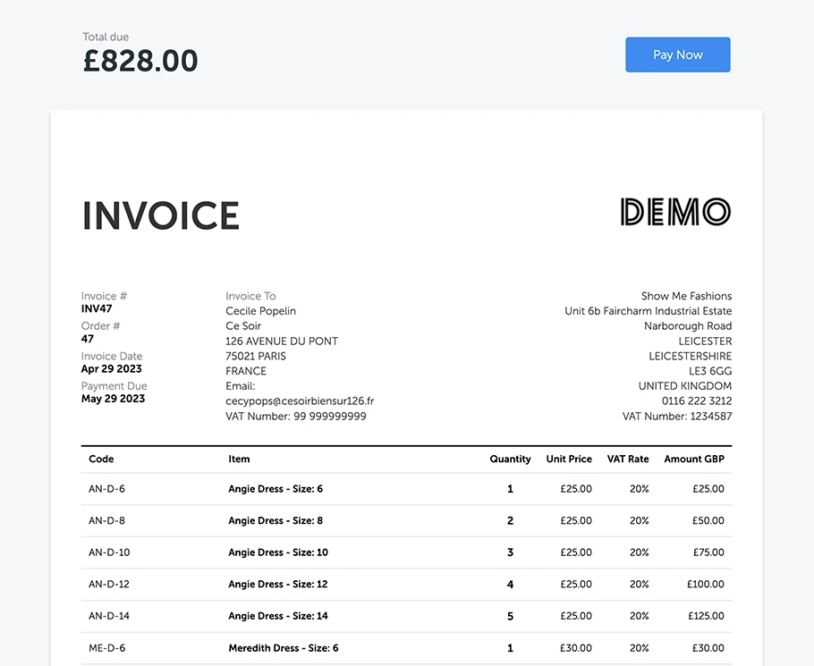Click customer name Cecile Popelin
Screen dimensions: 814x666
(x=260, y=311)
